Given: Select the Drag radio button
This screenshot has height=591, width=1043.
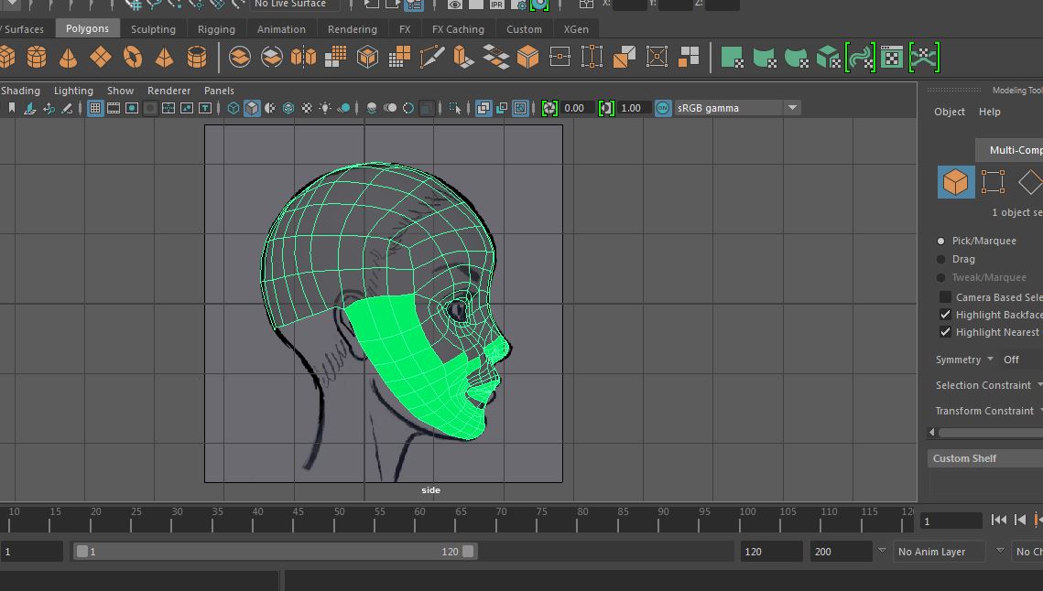Looking at the screenshot, I should pyautogui.click(x=940, y=259).
